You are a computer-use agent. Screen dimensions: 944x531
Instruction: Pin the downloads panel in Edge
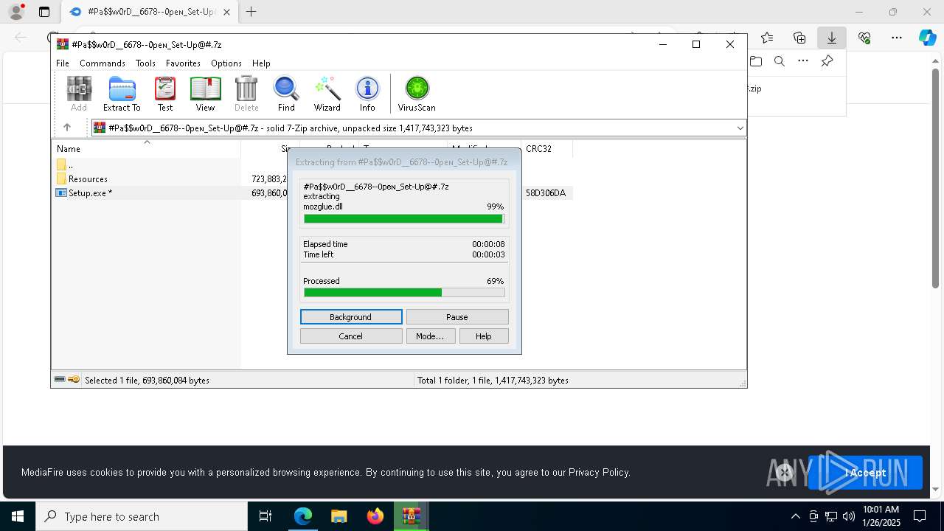click(x=827, y=61)
